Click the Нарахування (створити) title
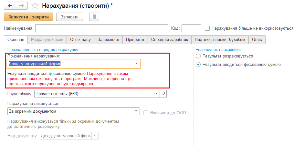 [x=77, y=5]
